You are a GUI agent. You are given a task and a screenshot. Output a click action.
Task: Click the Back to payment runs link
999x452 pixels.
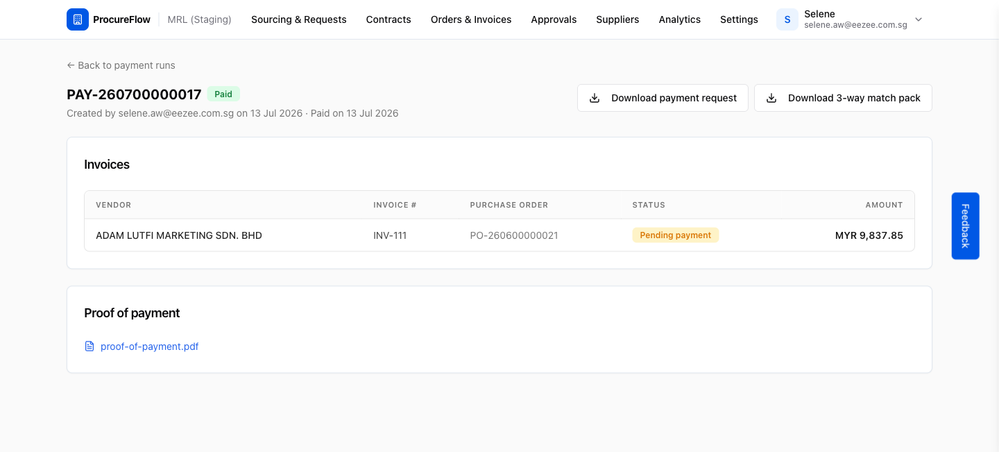point(121,65)
